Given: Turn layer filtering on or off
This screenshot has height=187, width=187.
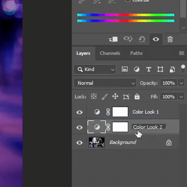Looking at the screenshot, I should [x=183, y=69].
